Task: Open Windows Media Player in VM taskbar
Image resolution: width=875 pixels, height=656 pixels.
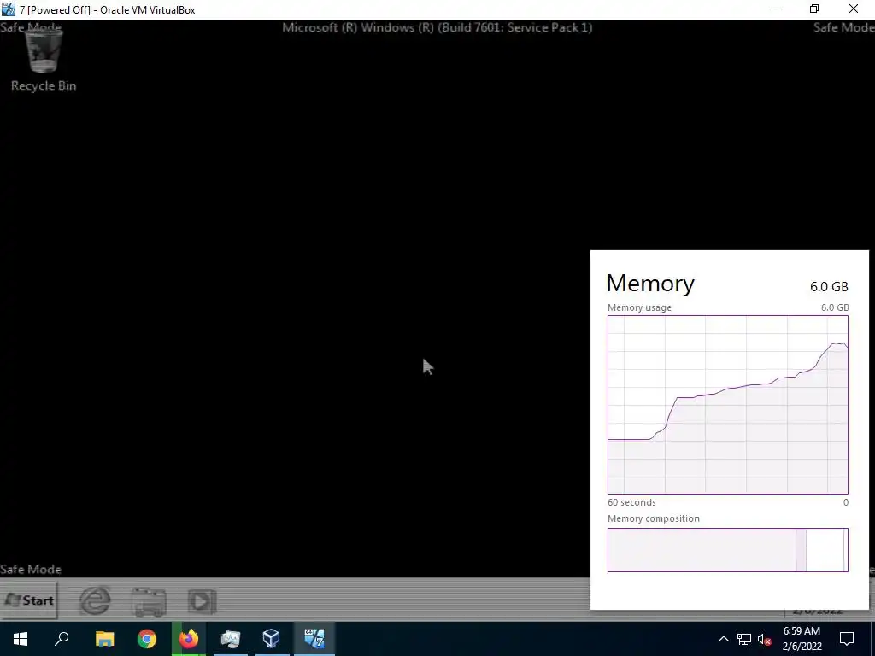Action: [x=202, y=601]
